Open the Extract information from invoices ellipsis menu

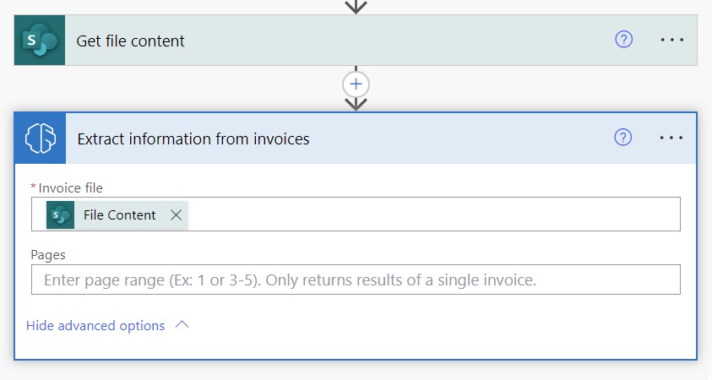tap(671, 138)
